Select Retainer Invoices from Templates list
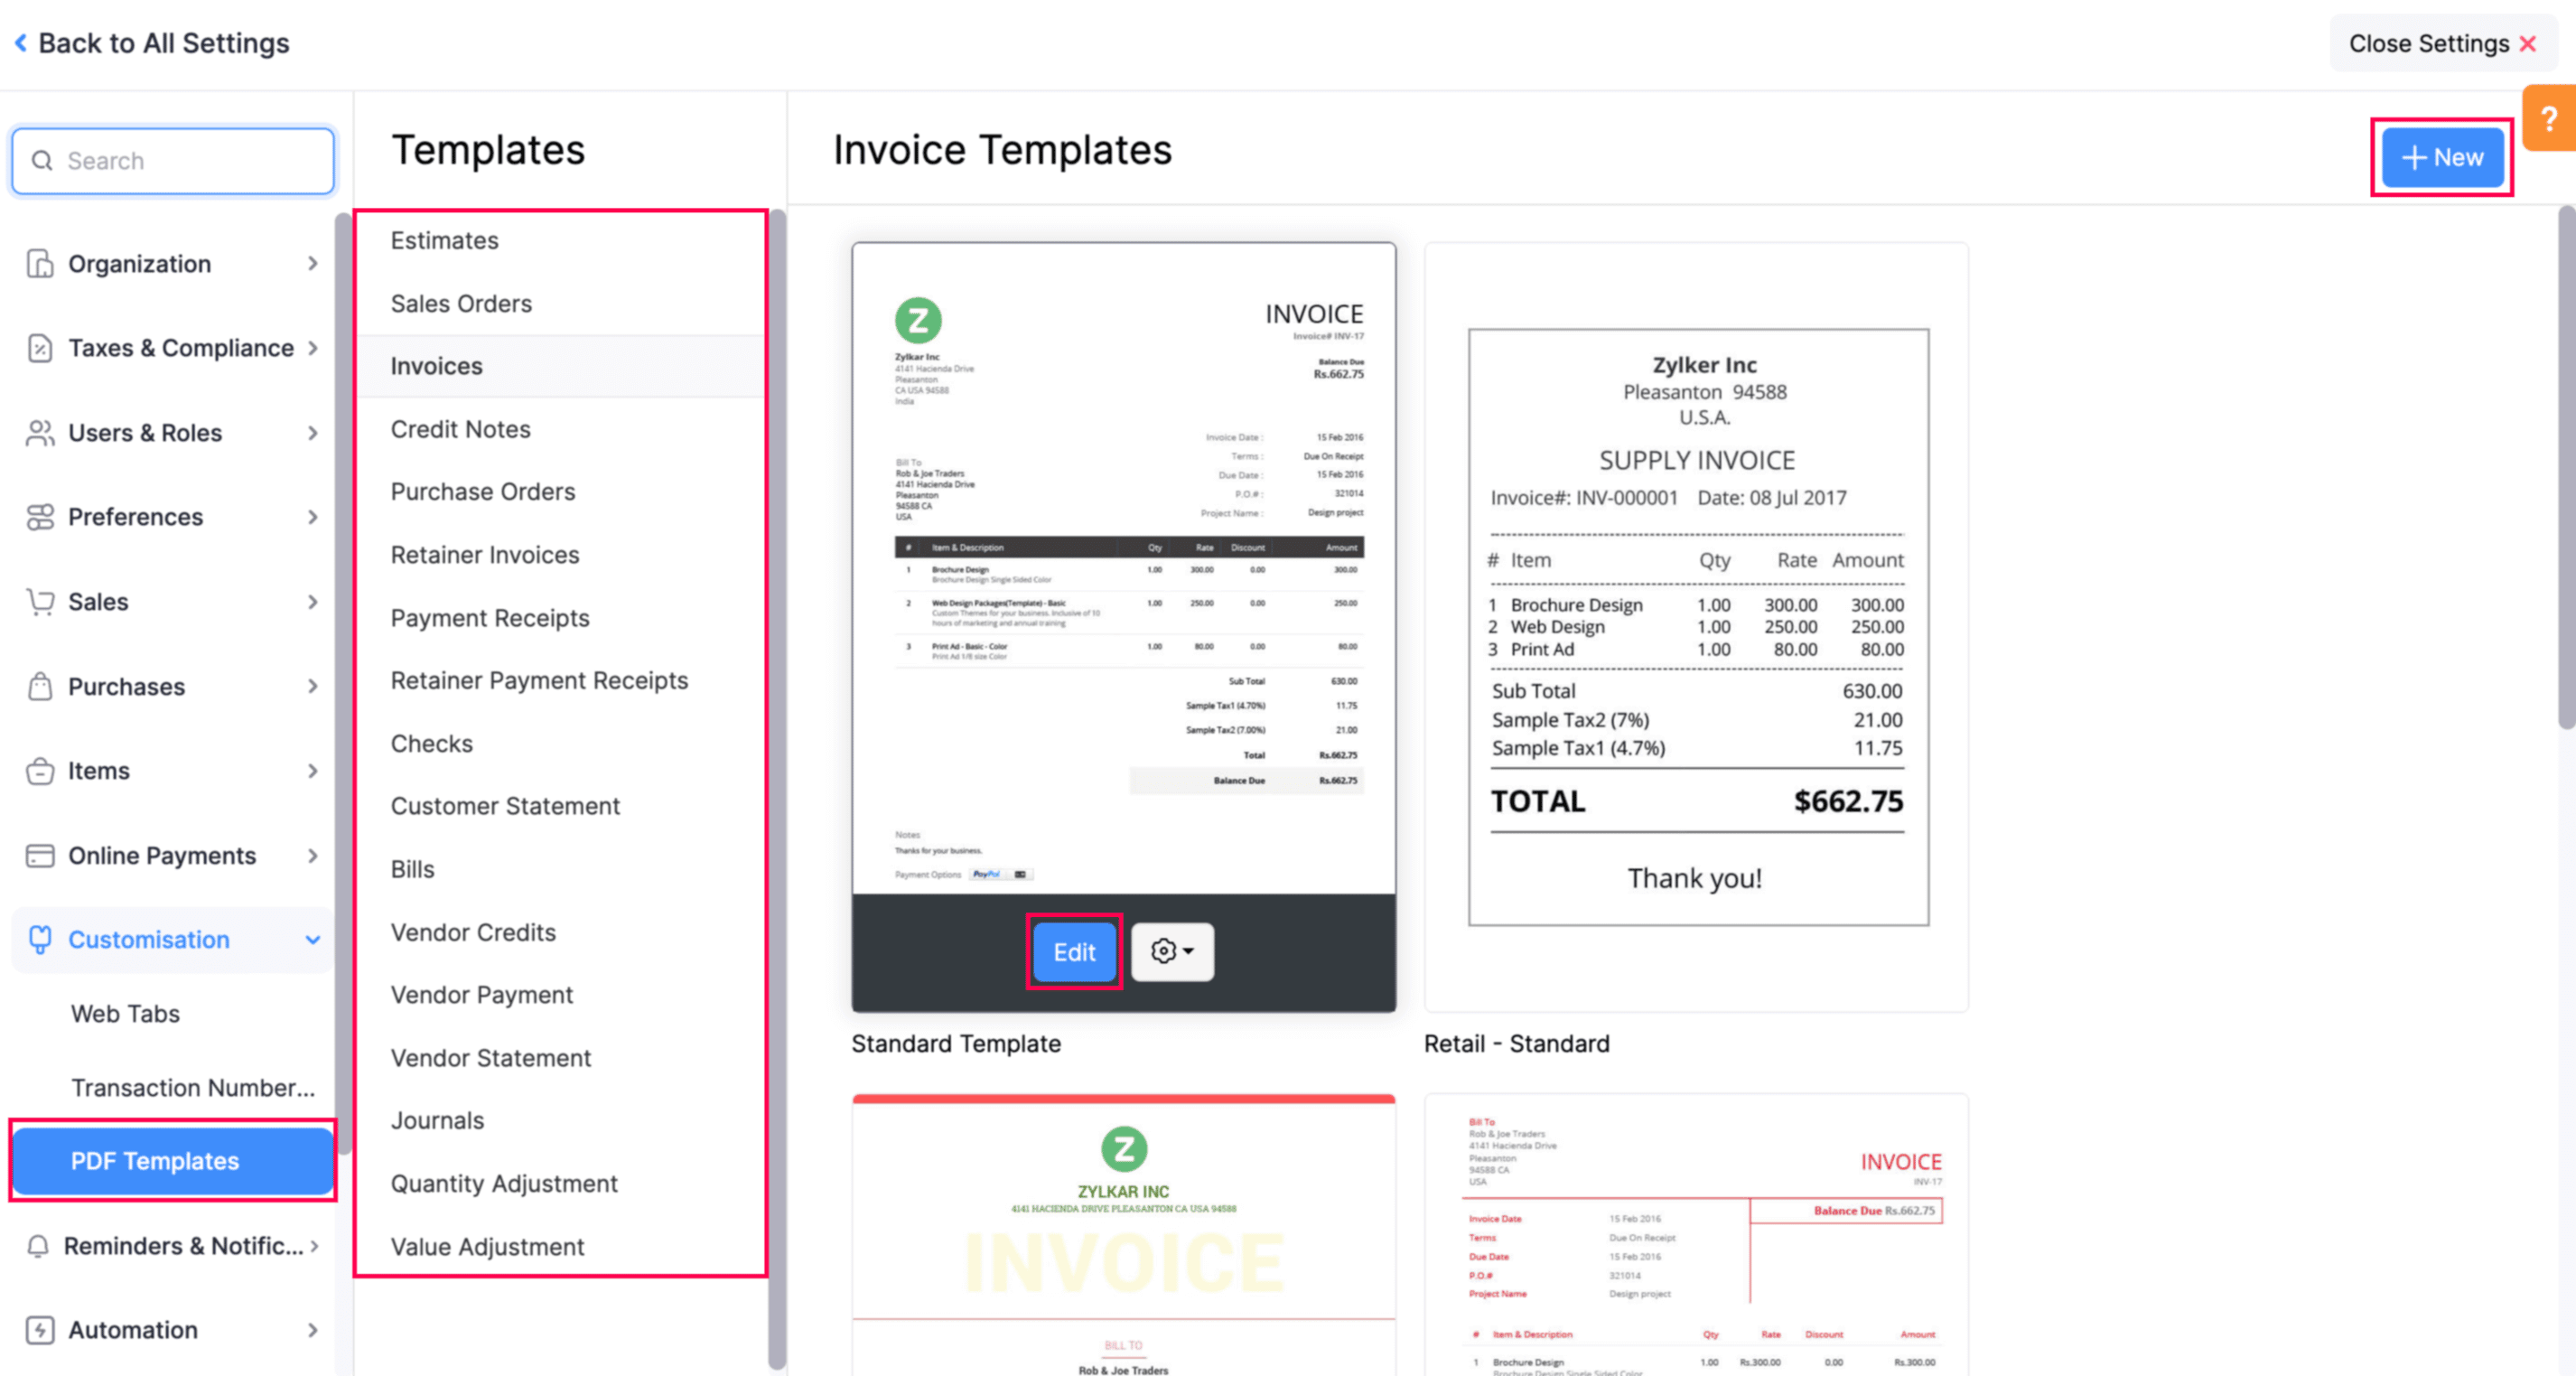The height and width of the screenshot is (1376, 2576). (484, 554)
